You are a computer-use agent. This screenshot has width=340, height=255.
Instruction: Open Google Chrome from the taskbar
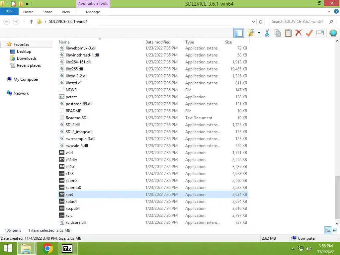tap(47, 248)
